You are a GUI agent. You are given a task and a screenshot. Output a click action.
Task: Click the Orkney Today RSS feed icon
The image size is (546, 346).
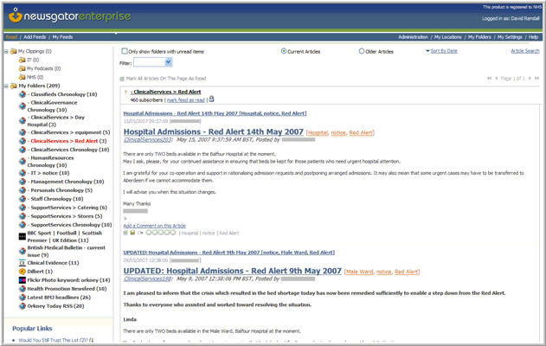[x=21, y=305]
